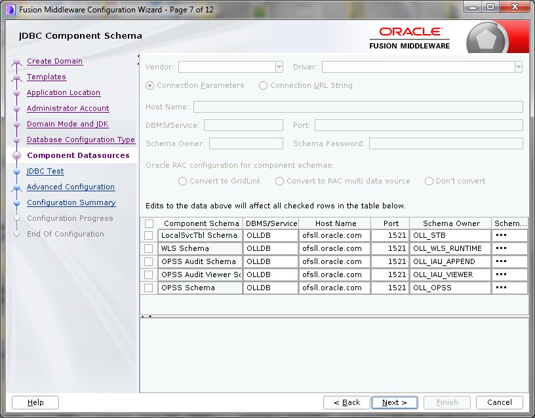Click the WLS Schema name cell
This screenshot has height=418, width=535.
point(200,248)
